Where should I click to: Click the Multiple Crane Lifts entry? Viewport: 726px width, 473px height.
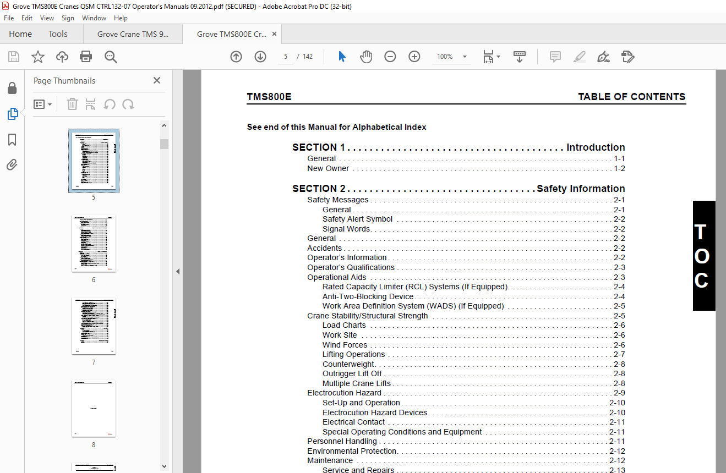tap(474, 383)
